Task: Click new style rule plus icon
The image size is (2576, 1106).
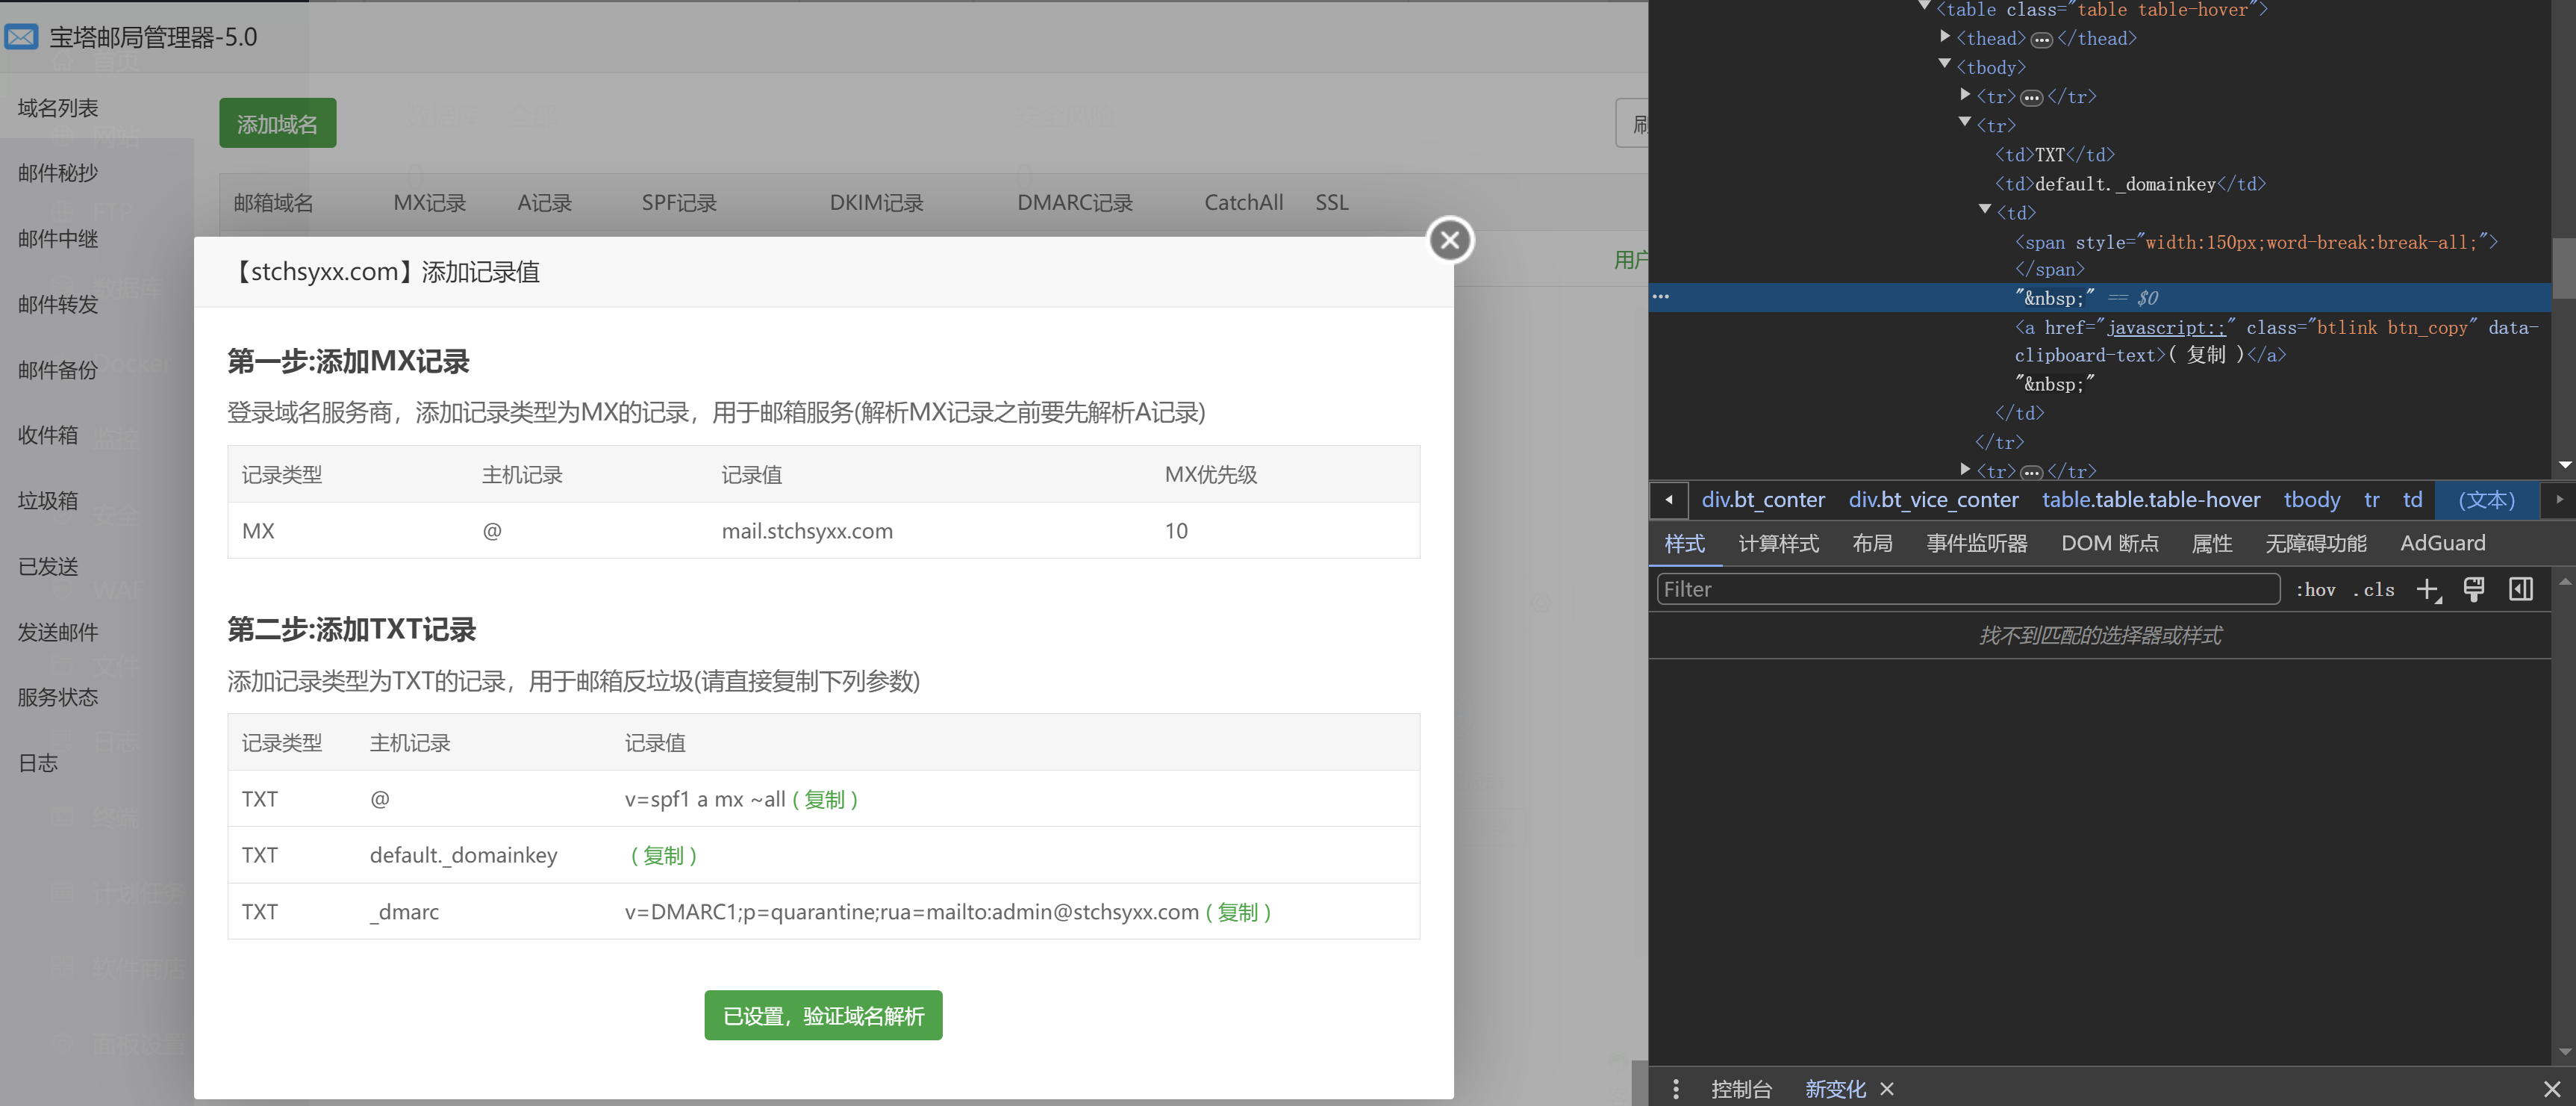Action: 2428,589
